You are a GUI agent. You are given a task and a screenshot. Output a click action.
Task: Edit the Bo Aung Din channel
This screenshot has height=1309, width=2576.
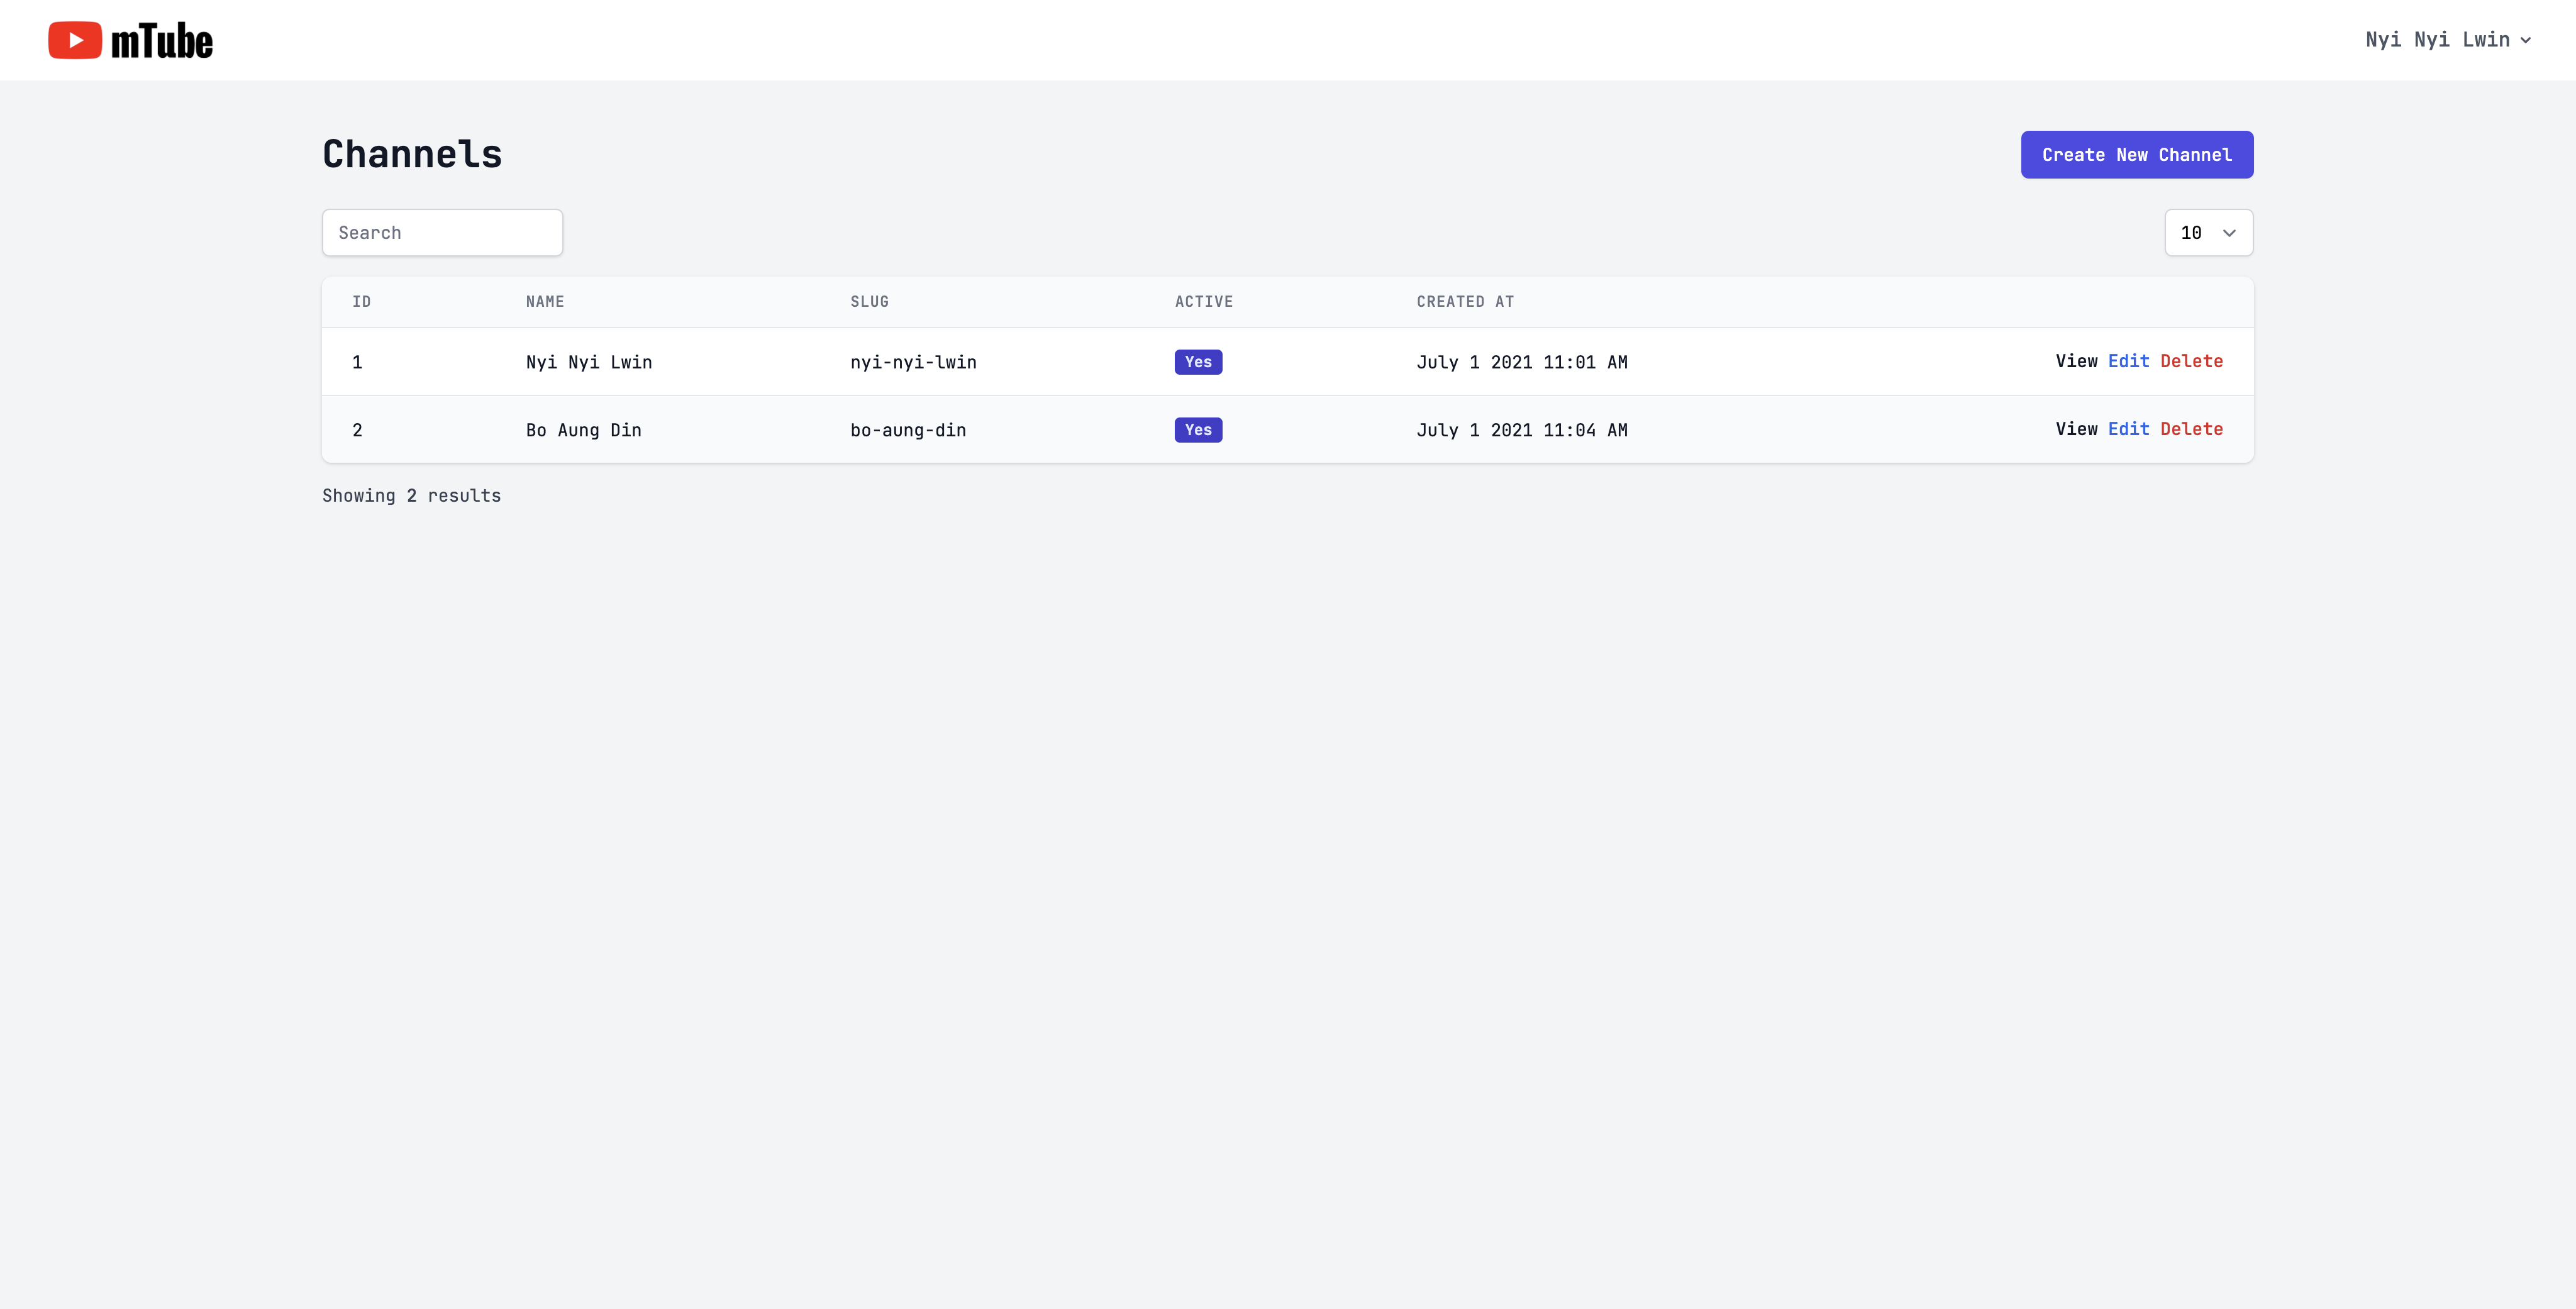coord(2128,429)
